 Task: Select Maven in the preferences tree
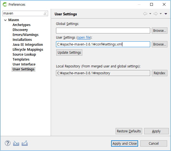(14, 20)
